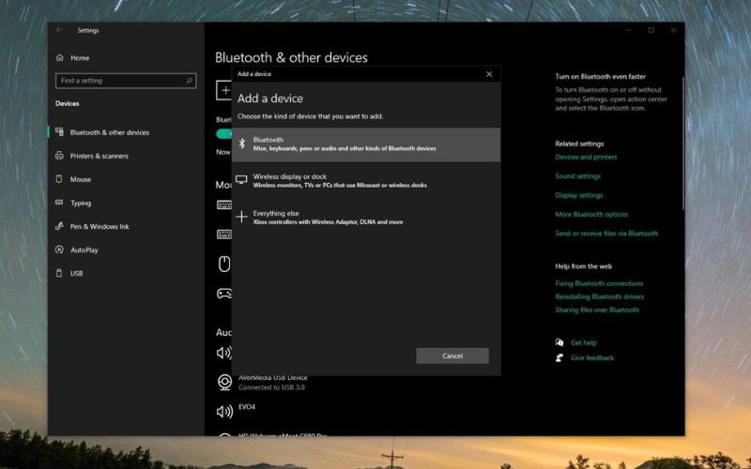Focus the Find a setting search box
The height and width of the screenshot is (469, 751).
click(126, 81)
